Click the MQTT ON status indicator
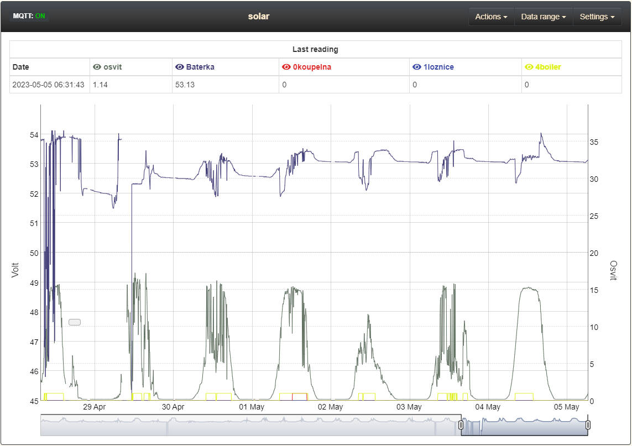Viewport: 632px width, 446px height. pos(29,16)
